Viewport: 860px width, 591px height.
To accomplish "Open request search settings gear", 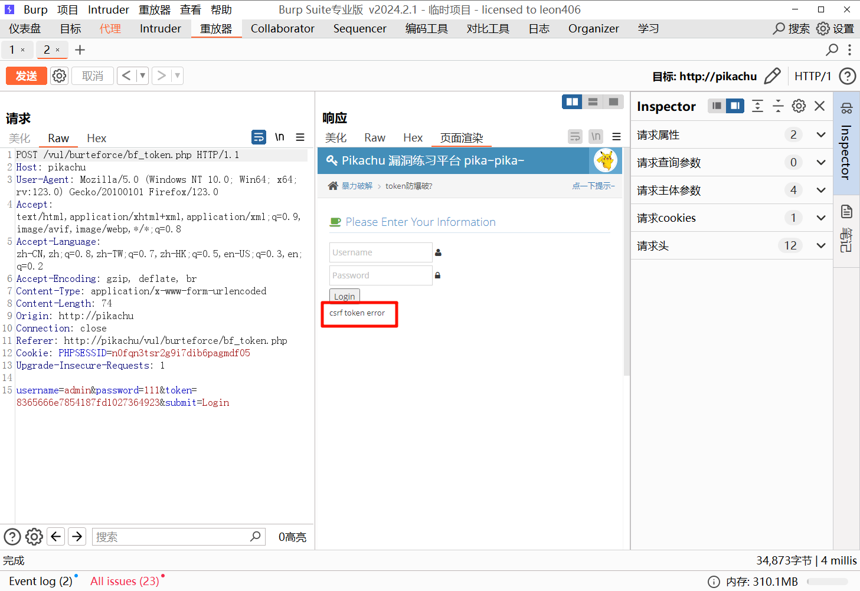I will (x=34, y=537).
